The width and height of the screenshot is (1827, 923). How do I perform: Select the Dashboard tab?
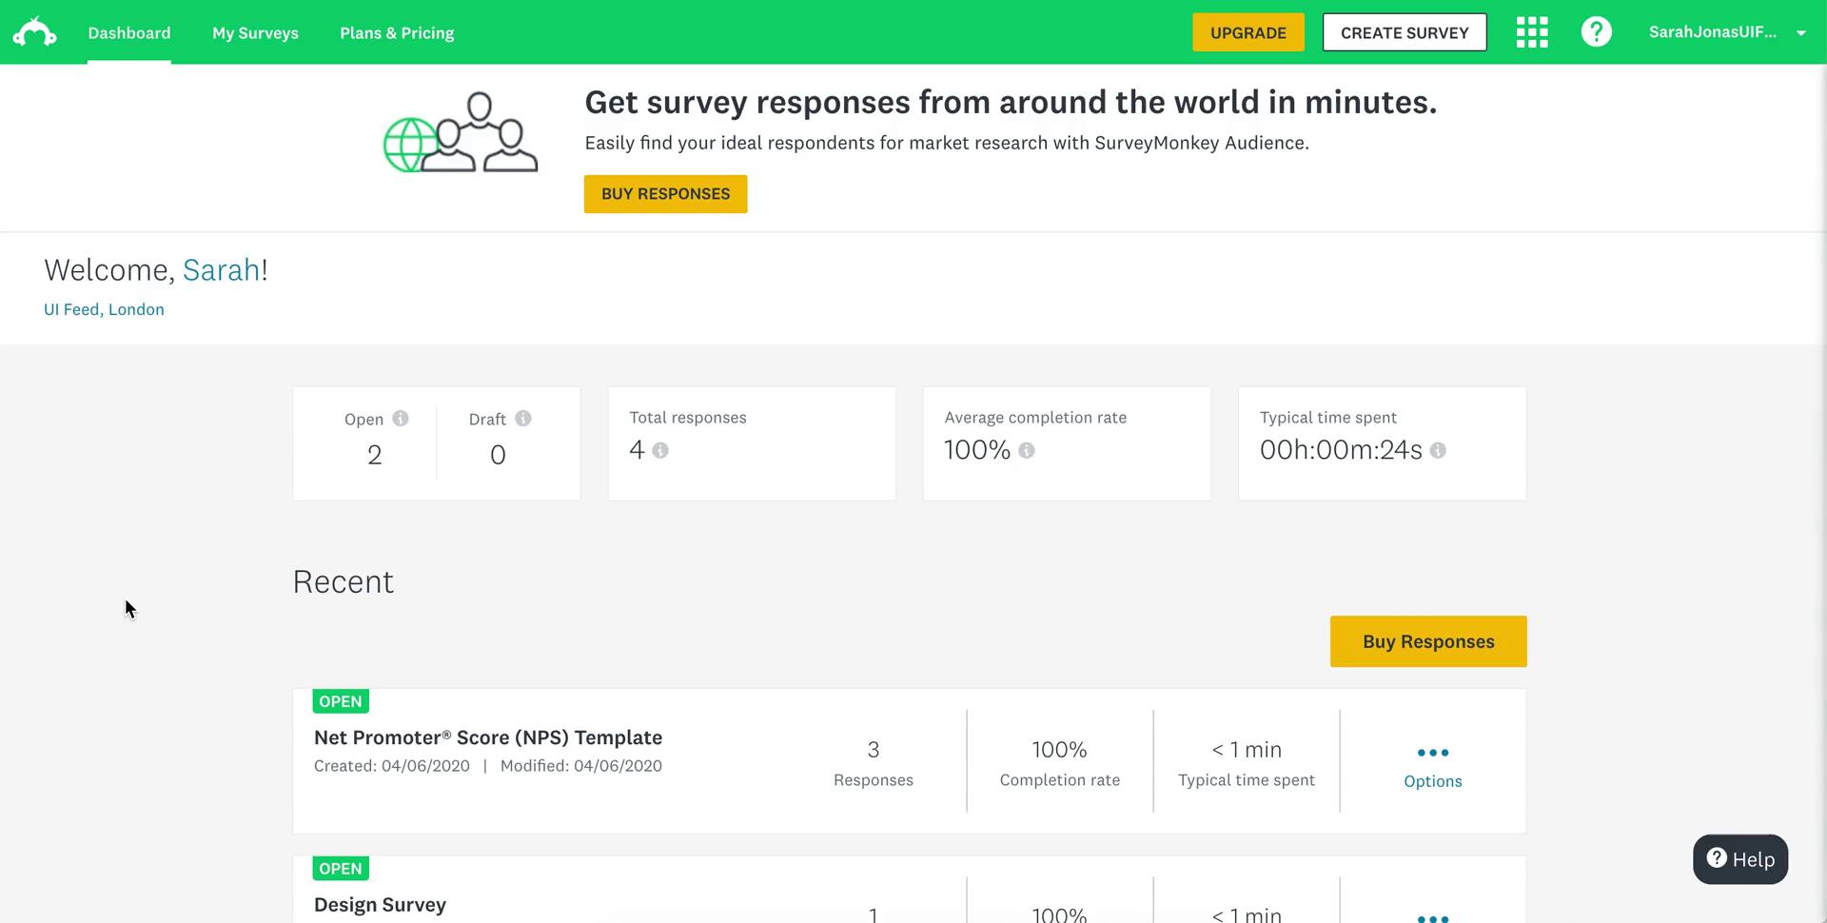pos(128,31)
